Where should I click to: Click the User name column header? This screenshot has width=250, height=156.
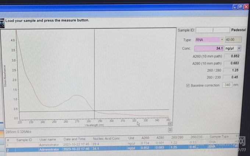(49, 139)
